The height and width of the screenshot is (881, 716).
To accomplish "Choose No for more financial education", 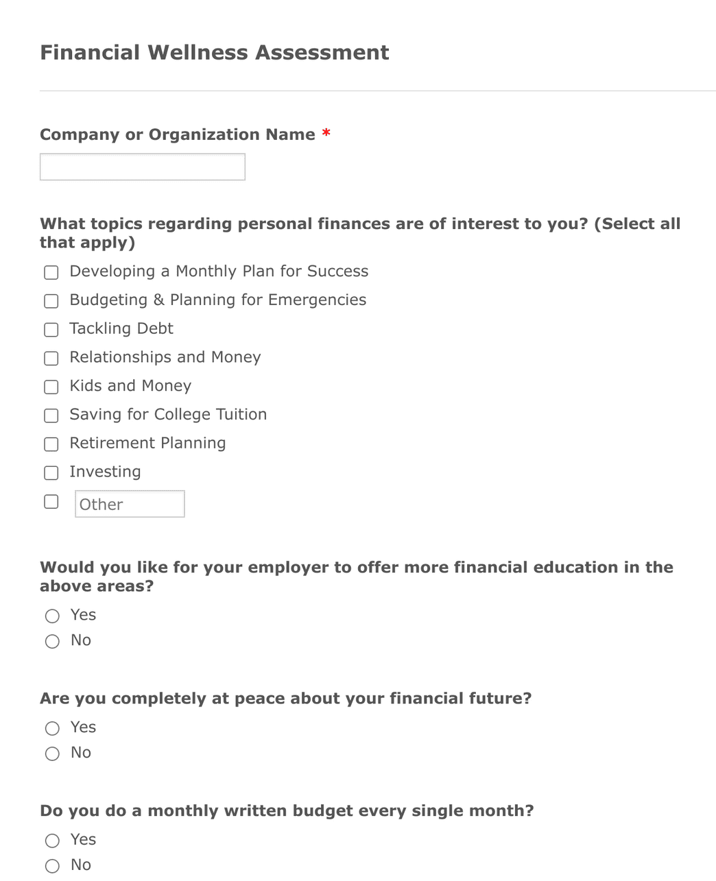I will (52, 641).
